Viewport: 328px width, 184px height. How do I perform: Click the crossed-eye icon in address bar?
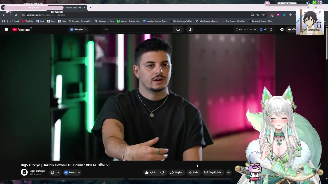pyautogui.click(x=258, y=15)
